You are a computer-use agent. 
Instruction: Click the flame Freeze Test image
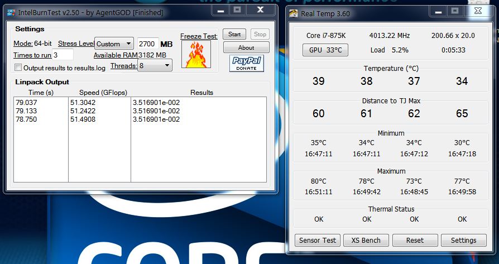point(196,54)
